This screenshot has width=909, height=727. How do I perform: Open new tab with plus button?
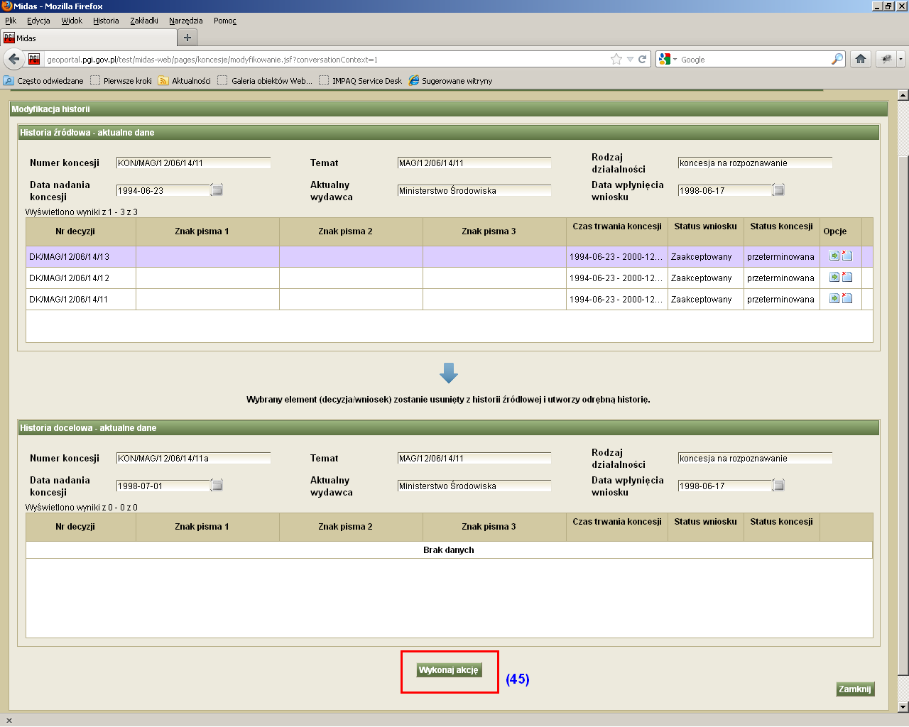pos(187,38)
